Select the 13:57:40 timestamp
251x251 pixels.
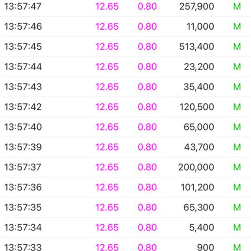(x=23, y=127)
